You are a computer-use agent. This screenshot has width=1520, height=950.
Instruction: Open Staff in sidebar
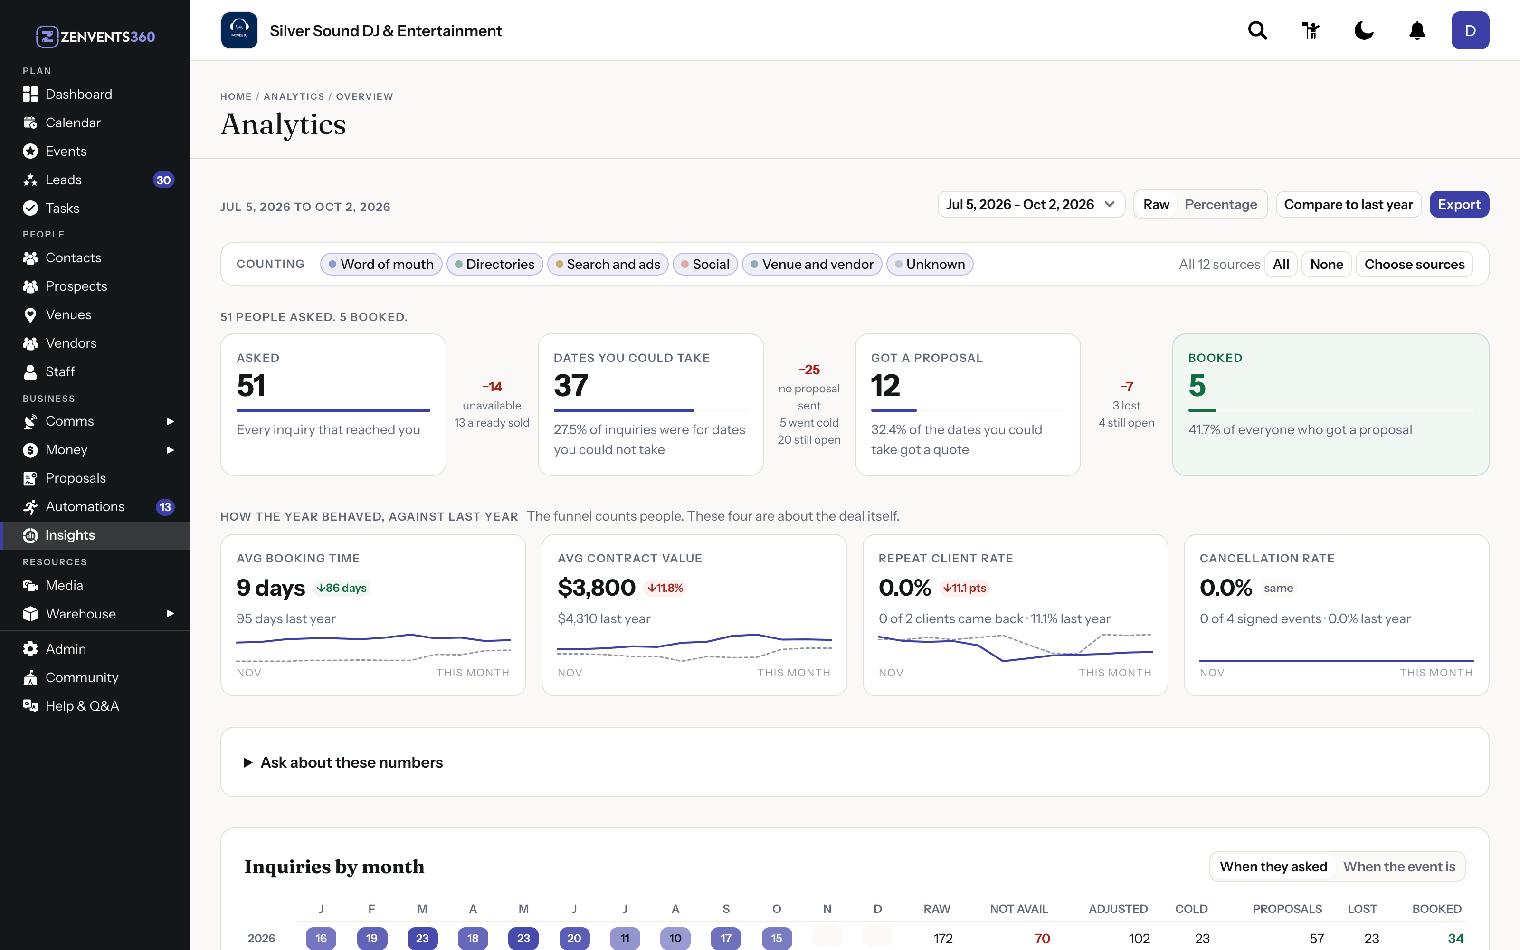point(95,372)
